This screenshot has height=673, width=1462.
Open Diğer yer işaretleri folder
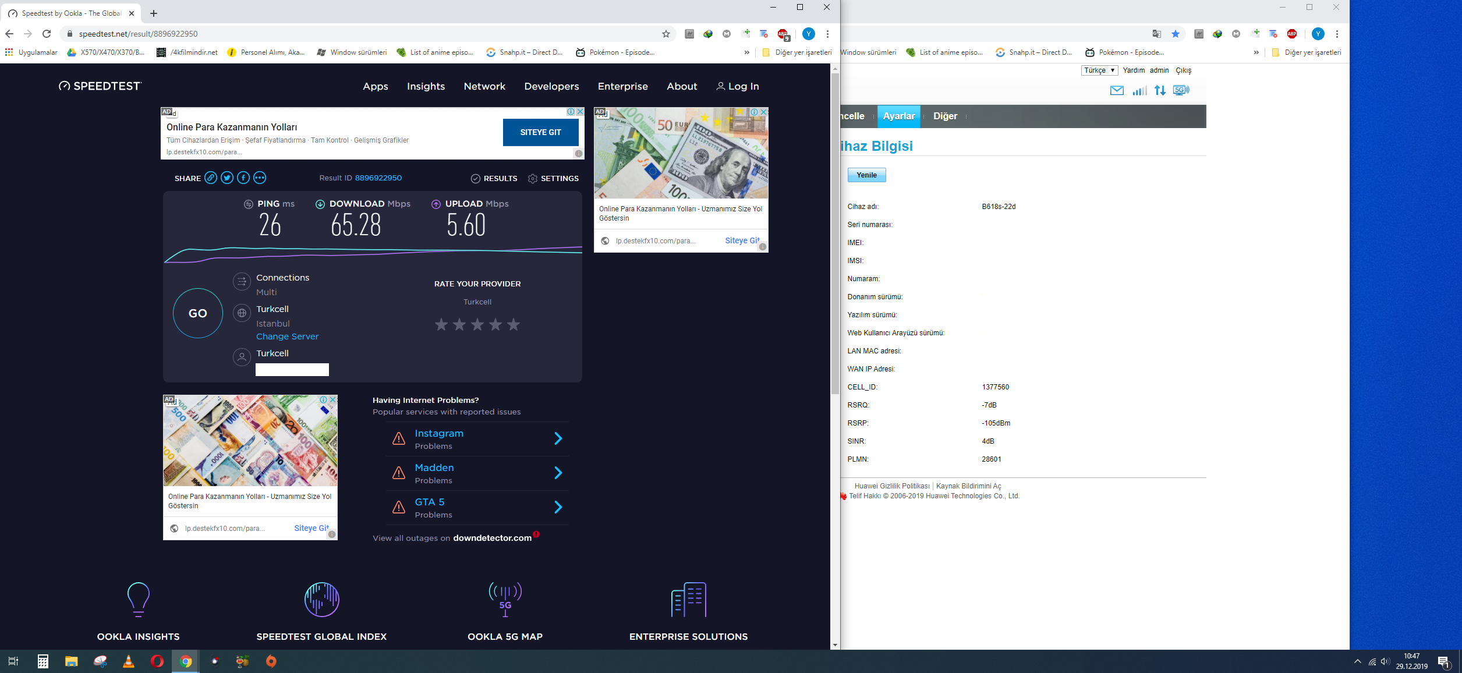click(x=797, y=52)
